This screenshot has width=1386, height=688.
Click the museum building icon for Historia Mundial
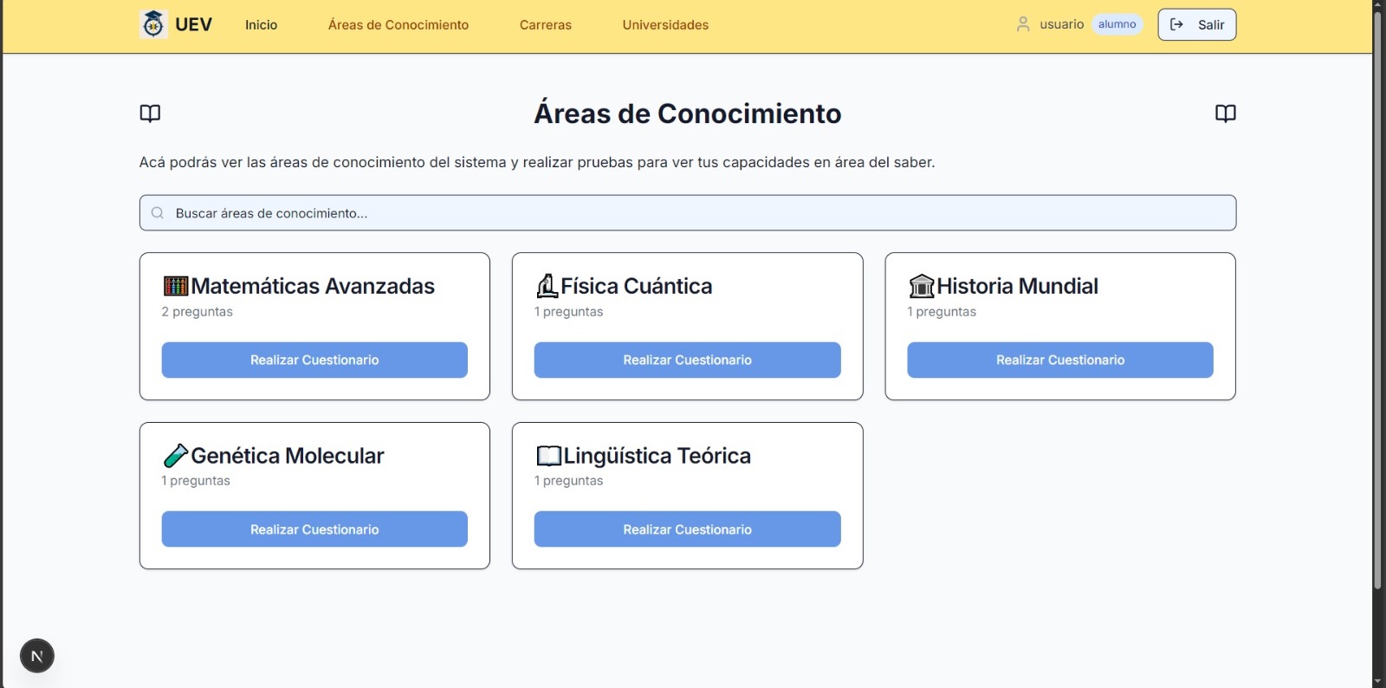[921, 286]
